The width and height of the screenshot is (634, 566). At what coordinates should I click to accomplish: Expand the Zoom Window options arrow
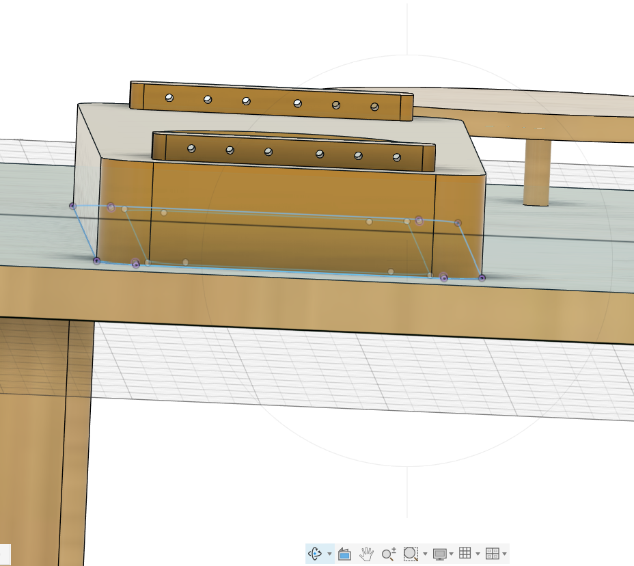tap(425, 554)
